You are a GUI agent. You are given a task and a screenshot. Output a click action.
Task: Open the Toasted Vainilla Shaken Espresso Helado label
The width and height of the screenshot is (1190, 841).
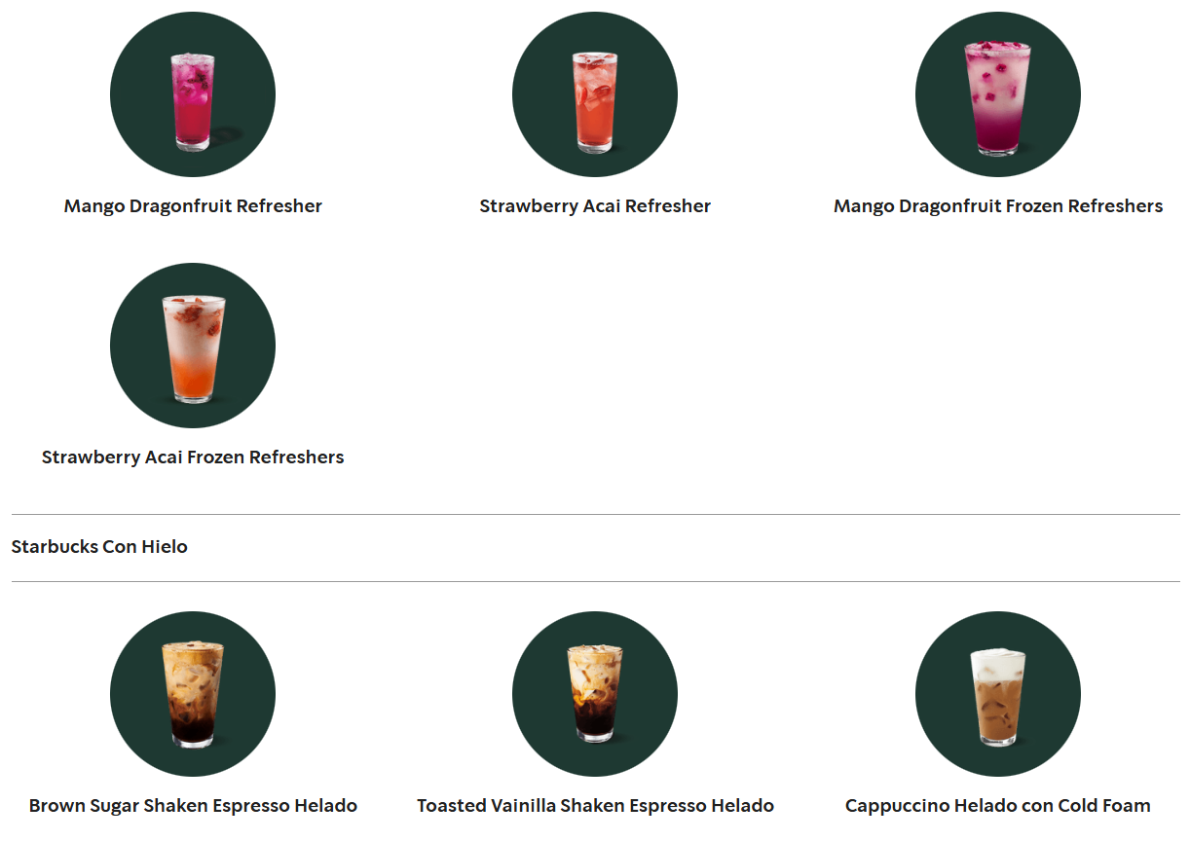tap(595, 806)
